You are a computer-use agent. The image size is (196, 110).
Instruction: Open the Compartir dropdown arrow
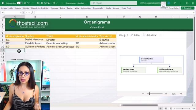(194, 8)
